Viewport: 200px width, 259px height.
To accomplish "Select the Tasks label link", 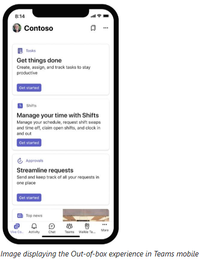I will pos(31,51).
